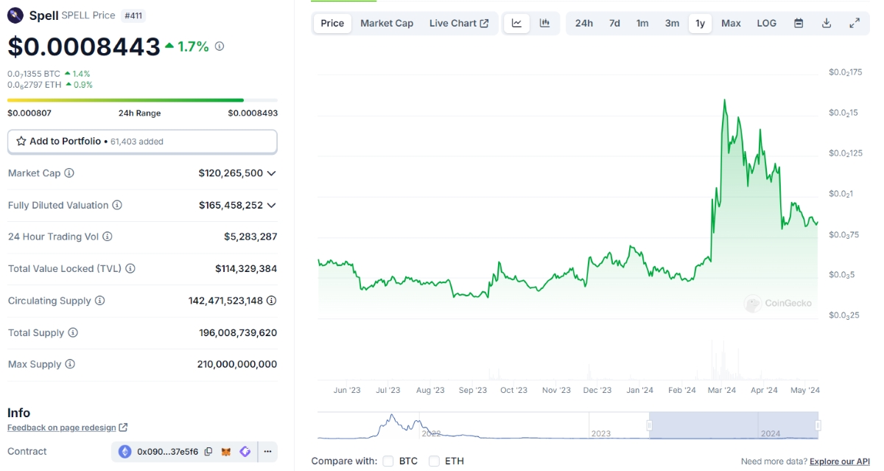Toggle LOG scale on chart

[766, 23]
